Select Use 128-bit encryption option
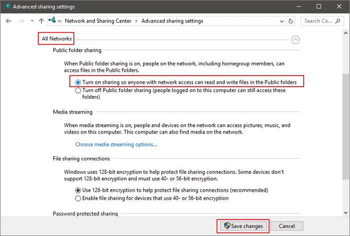Image resolution: width=350 pixels, height=236 pixels. pos(78,190)
